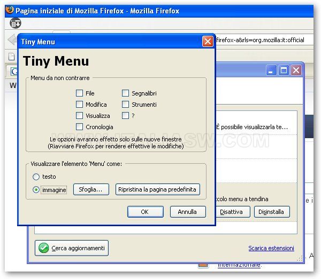This screenshot has height=279, width=321.
Task: Maximize the extensions window behind the dialog
Action: tap(284, 70)
